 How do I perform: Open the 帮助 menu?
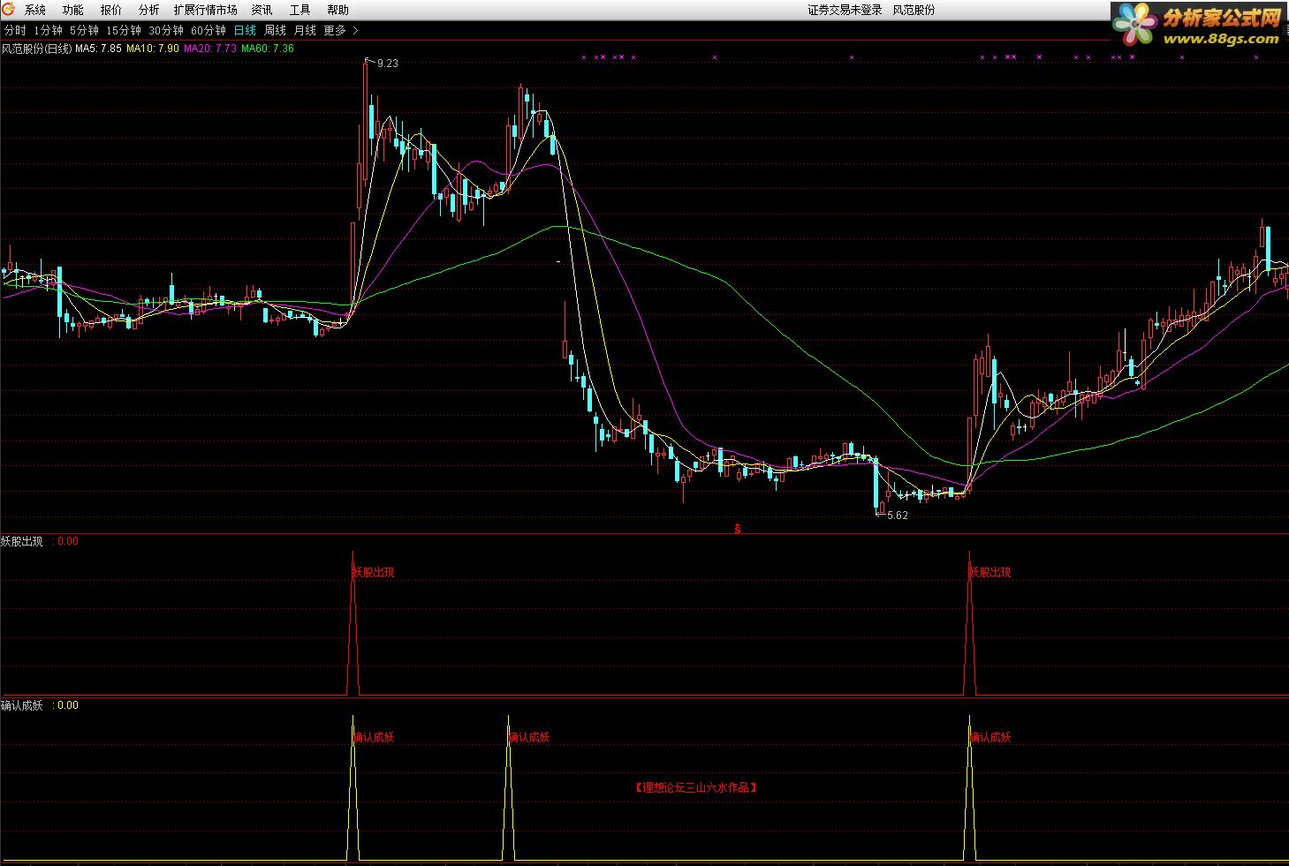pyautogui.click(x=337, y=10)
